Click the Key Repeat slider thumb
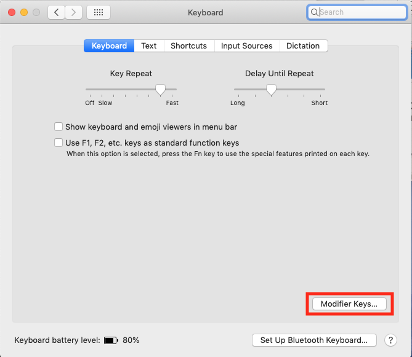412x357 pixels. tap(160, 90)
